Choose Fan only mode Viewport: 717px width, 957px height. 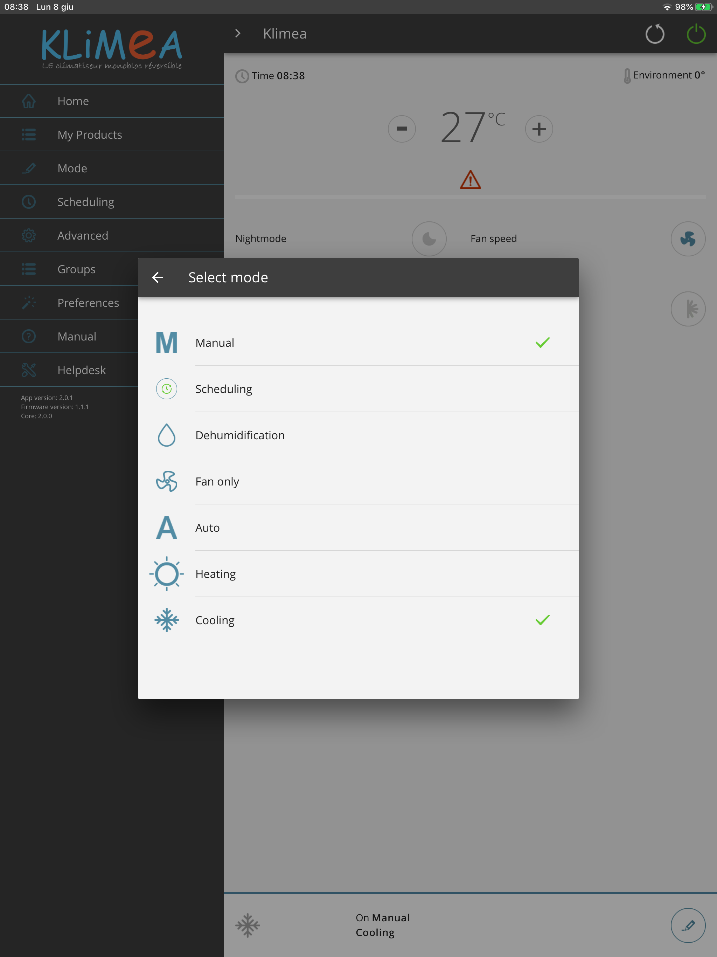pos(358,482)
